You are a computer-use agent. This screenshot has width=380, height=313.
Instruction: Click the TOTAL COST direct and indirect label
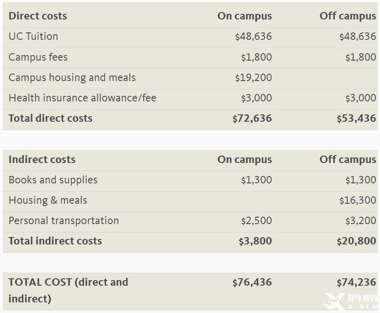point(68,290)
